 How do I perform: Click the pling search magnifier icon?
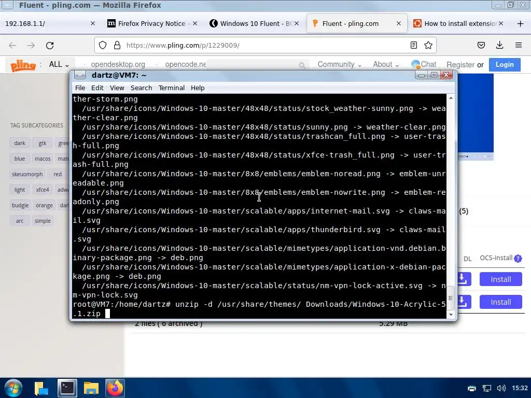pos(302,65)
